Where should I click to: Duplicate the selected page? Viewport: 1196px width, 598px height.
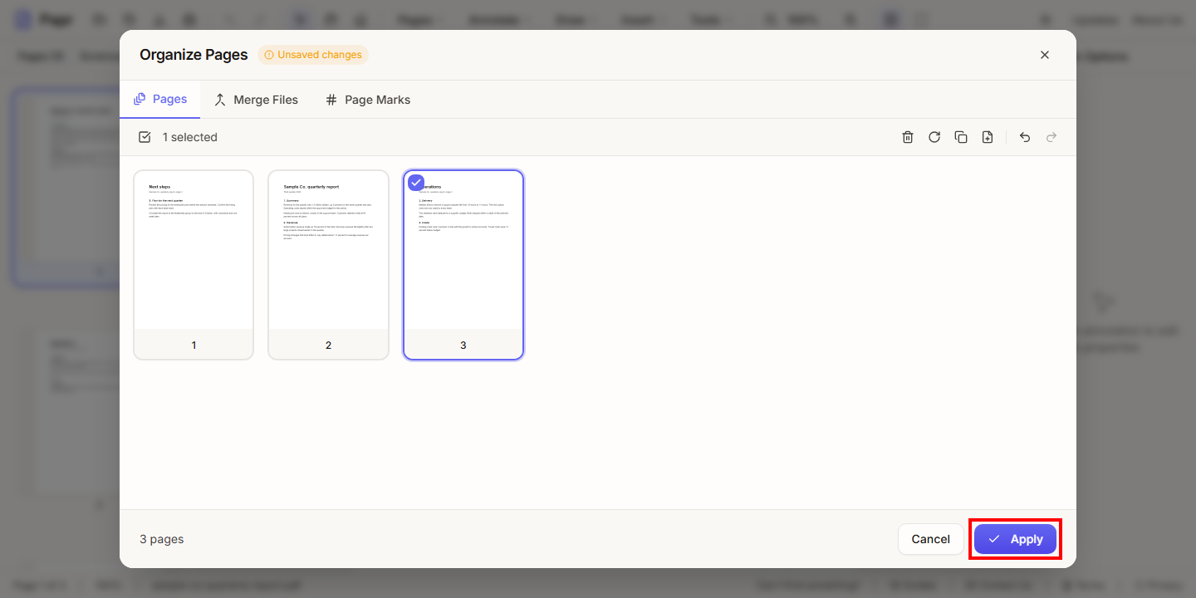click(x=961, y=137)
